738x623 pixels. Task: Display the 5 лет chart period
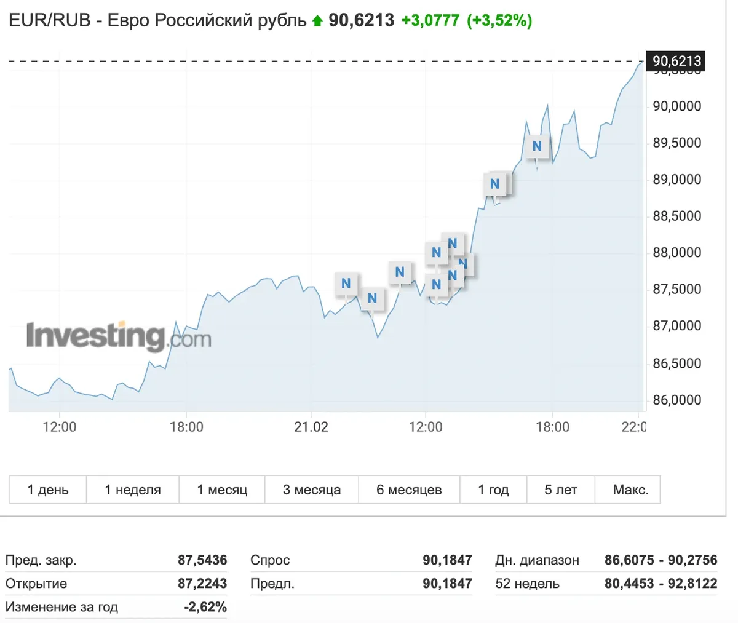point(561,490)
